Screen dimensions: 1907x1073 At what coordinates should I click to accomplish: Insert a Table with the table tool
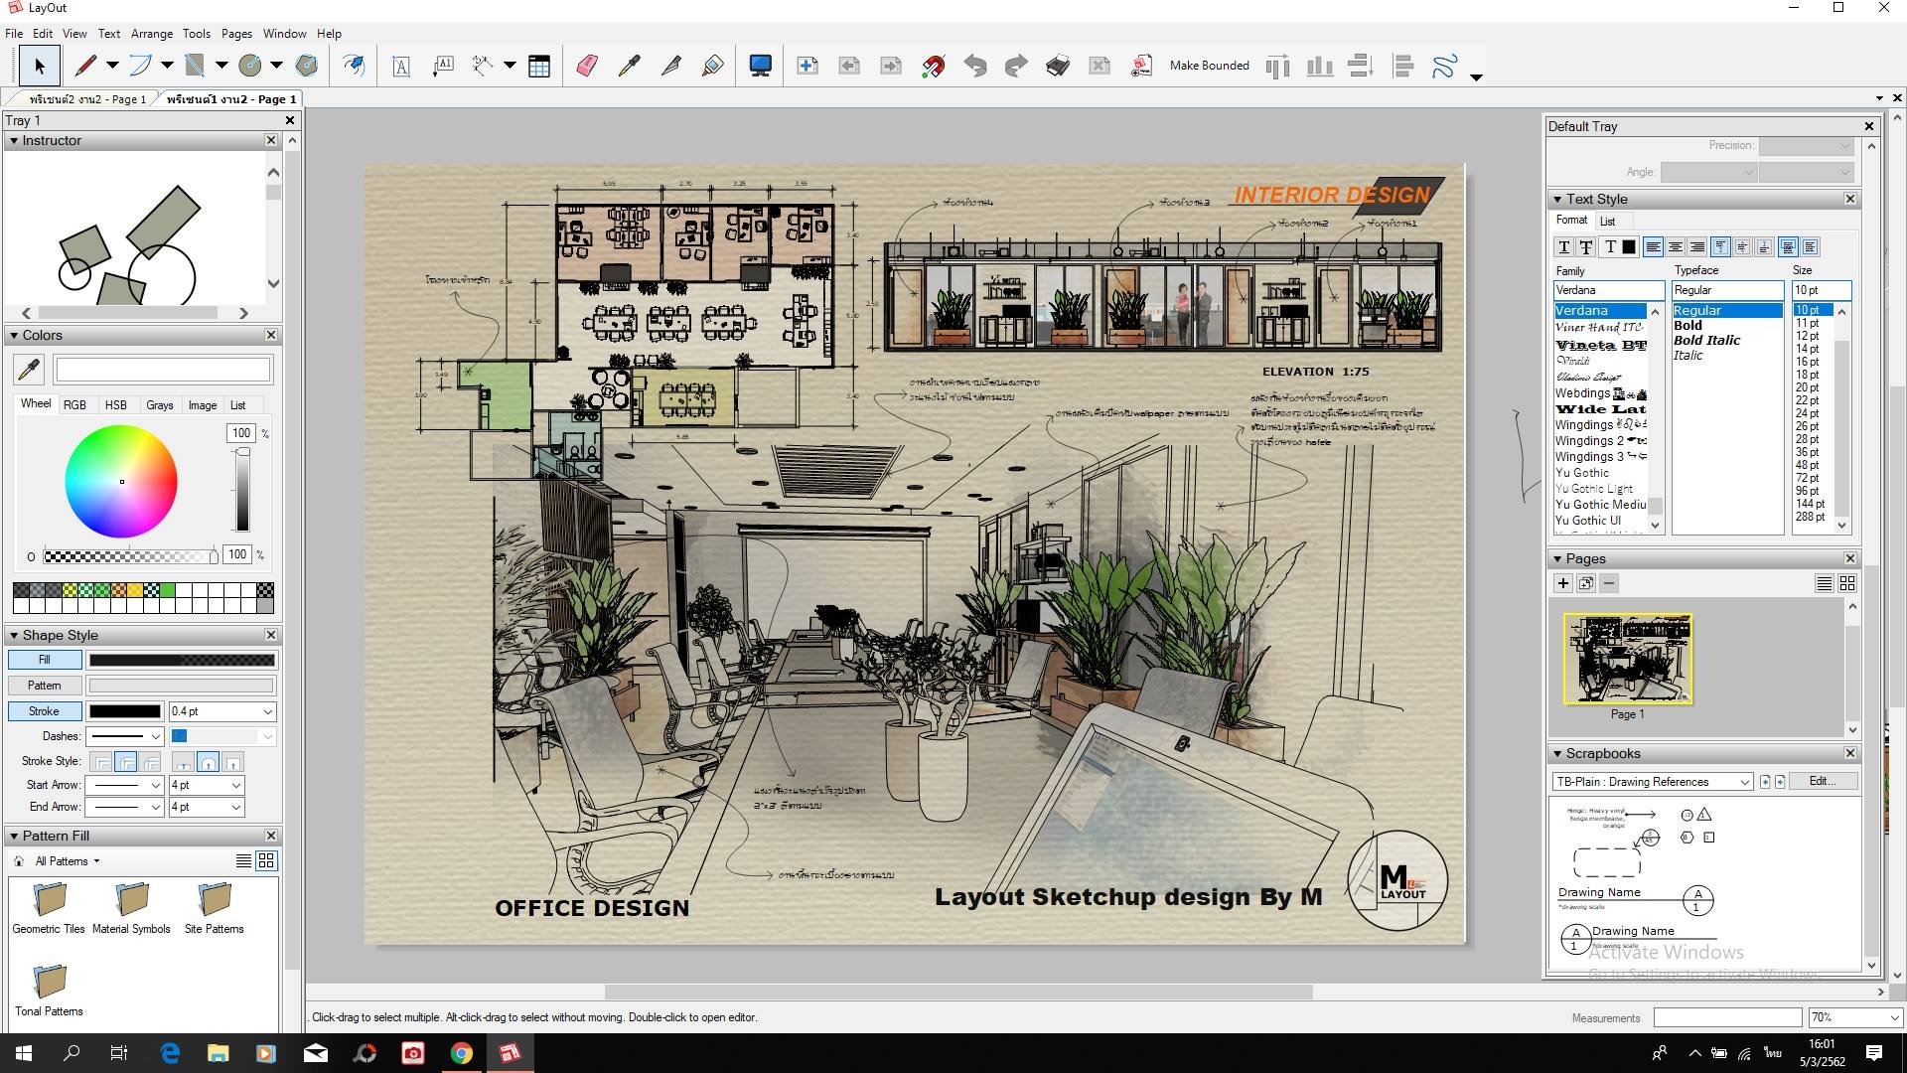coord(539,67)
